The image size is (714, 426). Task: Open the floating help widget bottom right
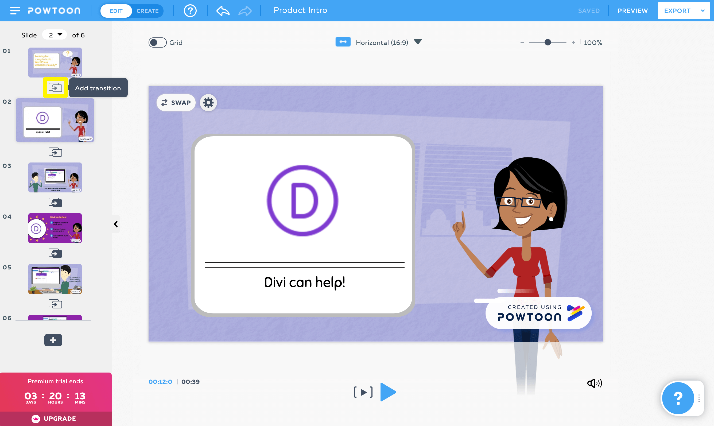[x=678, y=398]
